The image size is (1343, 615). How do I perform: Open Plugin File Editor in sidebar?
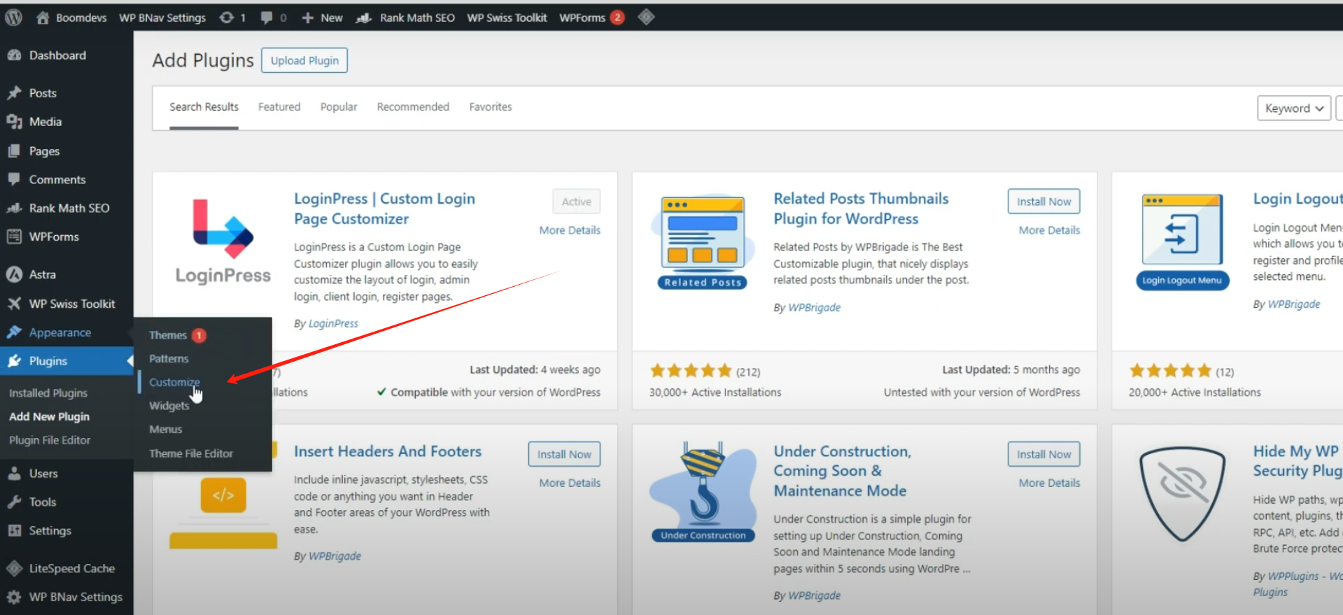click(x=50, y=440)
